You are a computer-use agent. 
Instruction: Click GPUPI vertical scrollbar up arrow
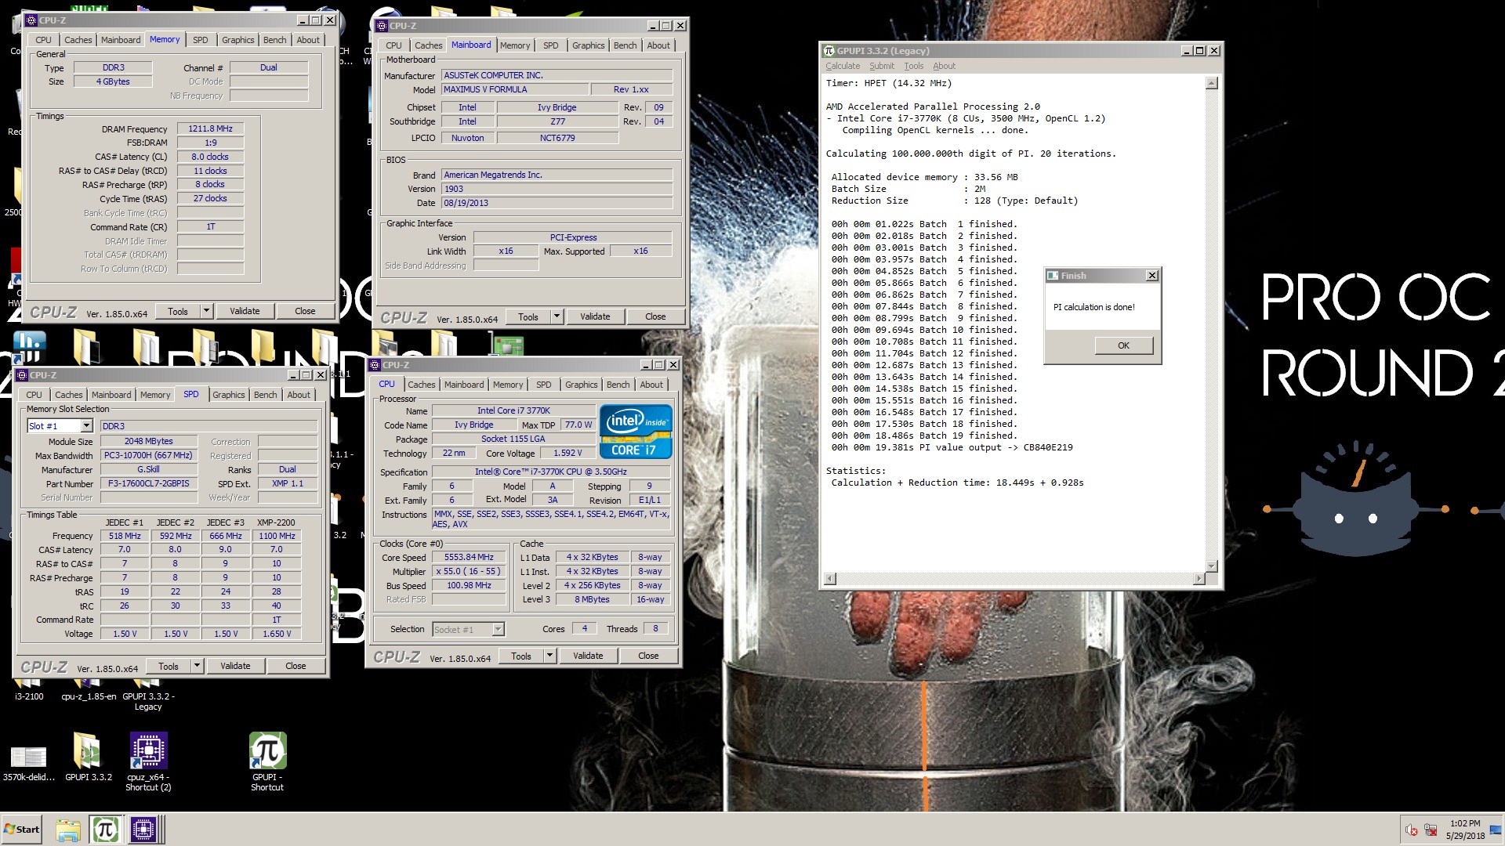(1211, 83)
